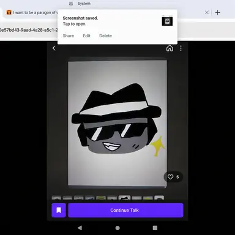This screenshot has height=235, width=235.
Task: Tap the like count '5'
Action: coord(177,177)
